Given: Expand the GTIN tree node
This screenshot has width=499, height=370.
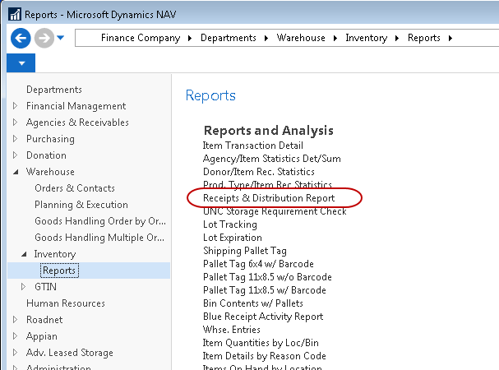Looking at the screenshot, I should click(24, 287).
